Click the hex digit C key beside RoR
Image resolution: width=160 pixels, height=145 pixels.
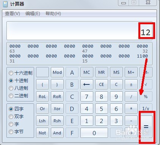point(72,97)
